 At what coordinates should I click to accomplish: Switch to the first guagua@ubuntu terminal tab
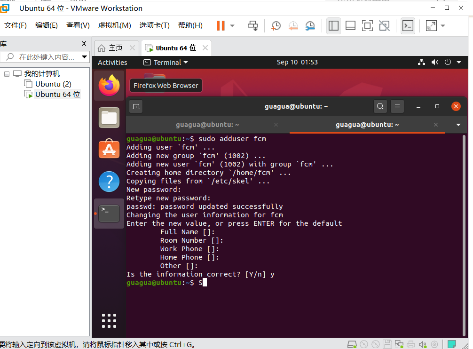207,125
